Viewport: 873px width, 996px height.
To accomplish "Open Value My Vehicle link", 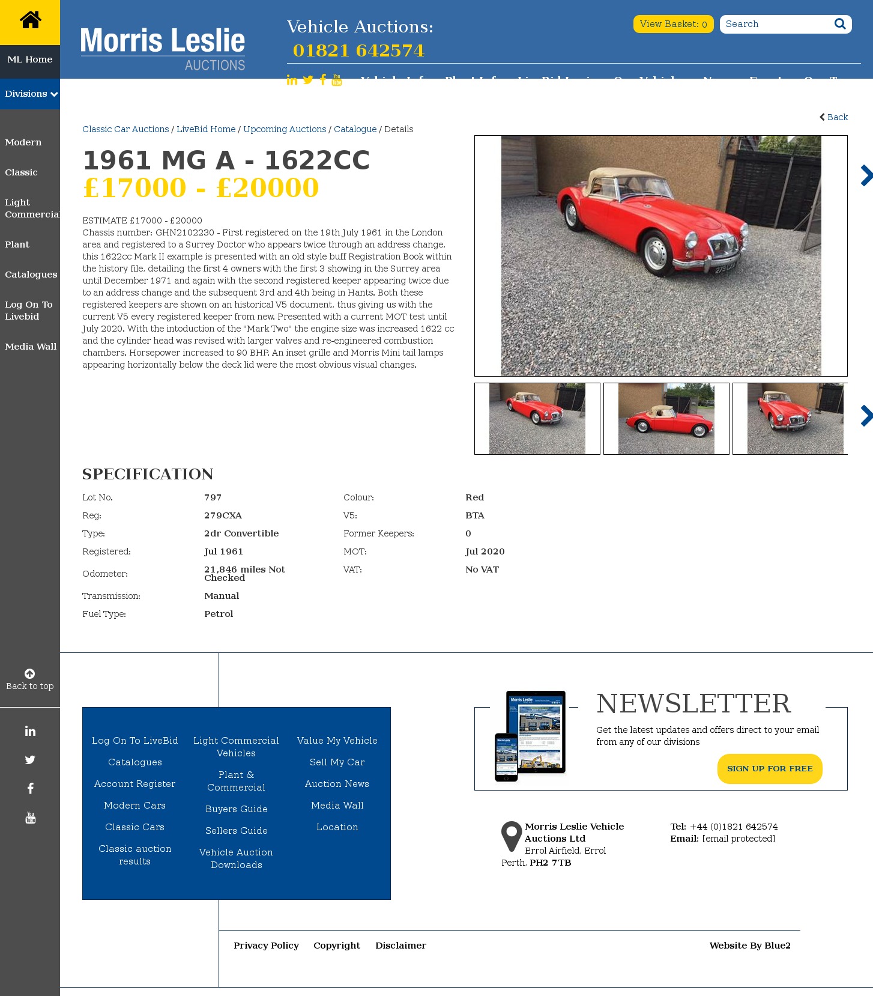I will tap(337, 741).
